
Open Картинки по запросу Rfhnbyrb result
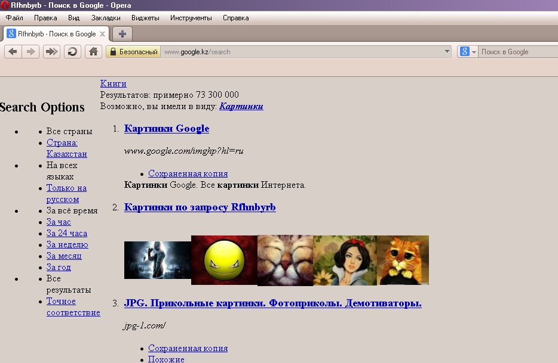click(x=200, y=207)
